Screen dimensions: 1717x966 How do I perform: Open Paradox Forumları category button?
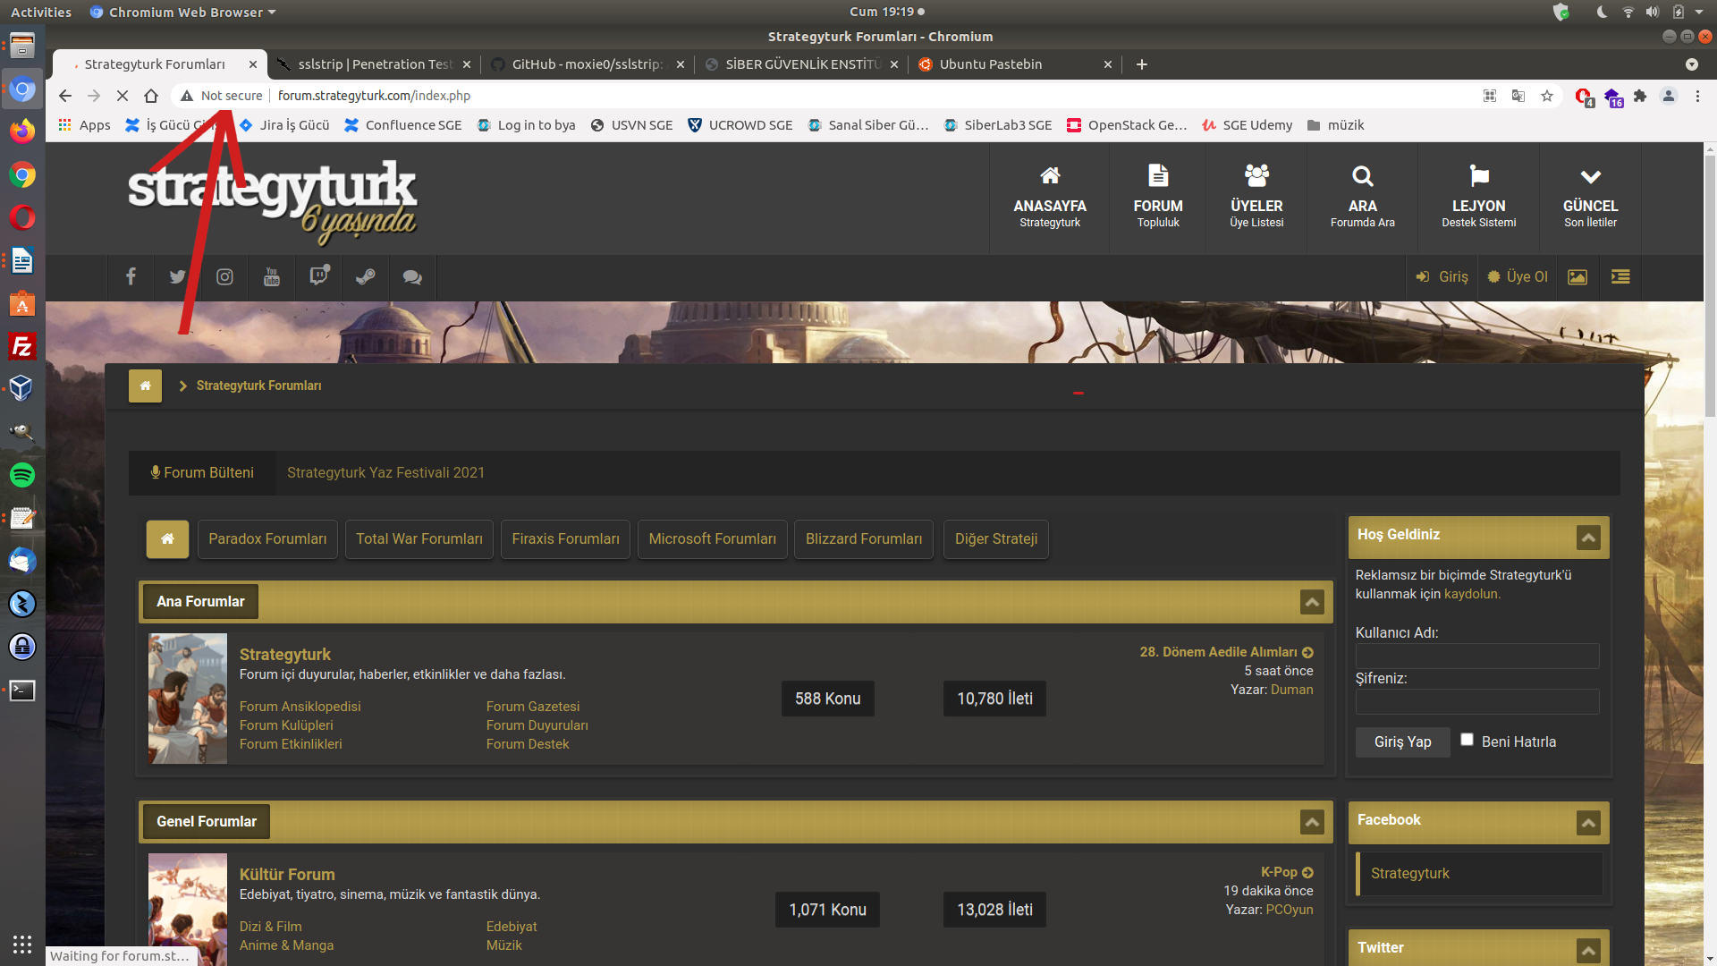[267, 539]
